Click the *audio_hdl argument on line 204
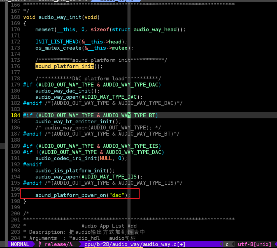This screenshot has width=277, height=248. [84, 238]
